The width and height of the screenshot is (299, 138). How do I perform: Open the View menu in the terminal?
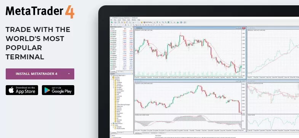click(x=115, y=20)
